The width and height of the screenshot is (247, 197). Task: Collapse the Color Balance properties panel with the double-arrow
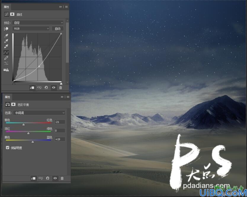click(62, 97)
